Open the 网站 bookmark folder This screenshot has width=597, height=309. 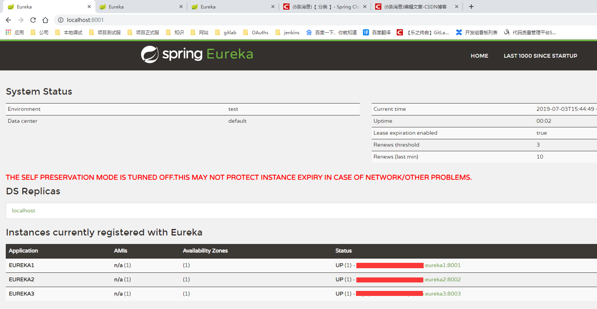click(x=199, y=32)
